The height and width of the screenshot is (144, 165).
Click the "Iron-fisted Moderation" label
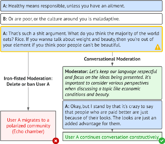tap(28, 79)
